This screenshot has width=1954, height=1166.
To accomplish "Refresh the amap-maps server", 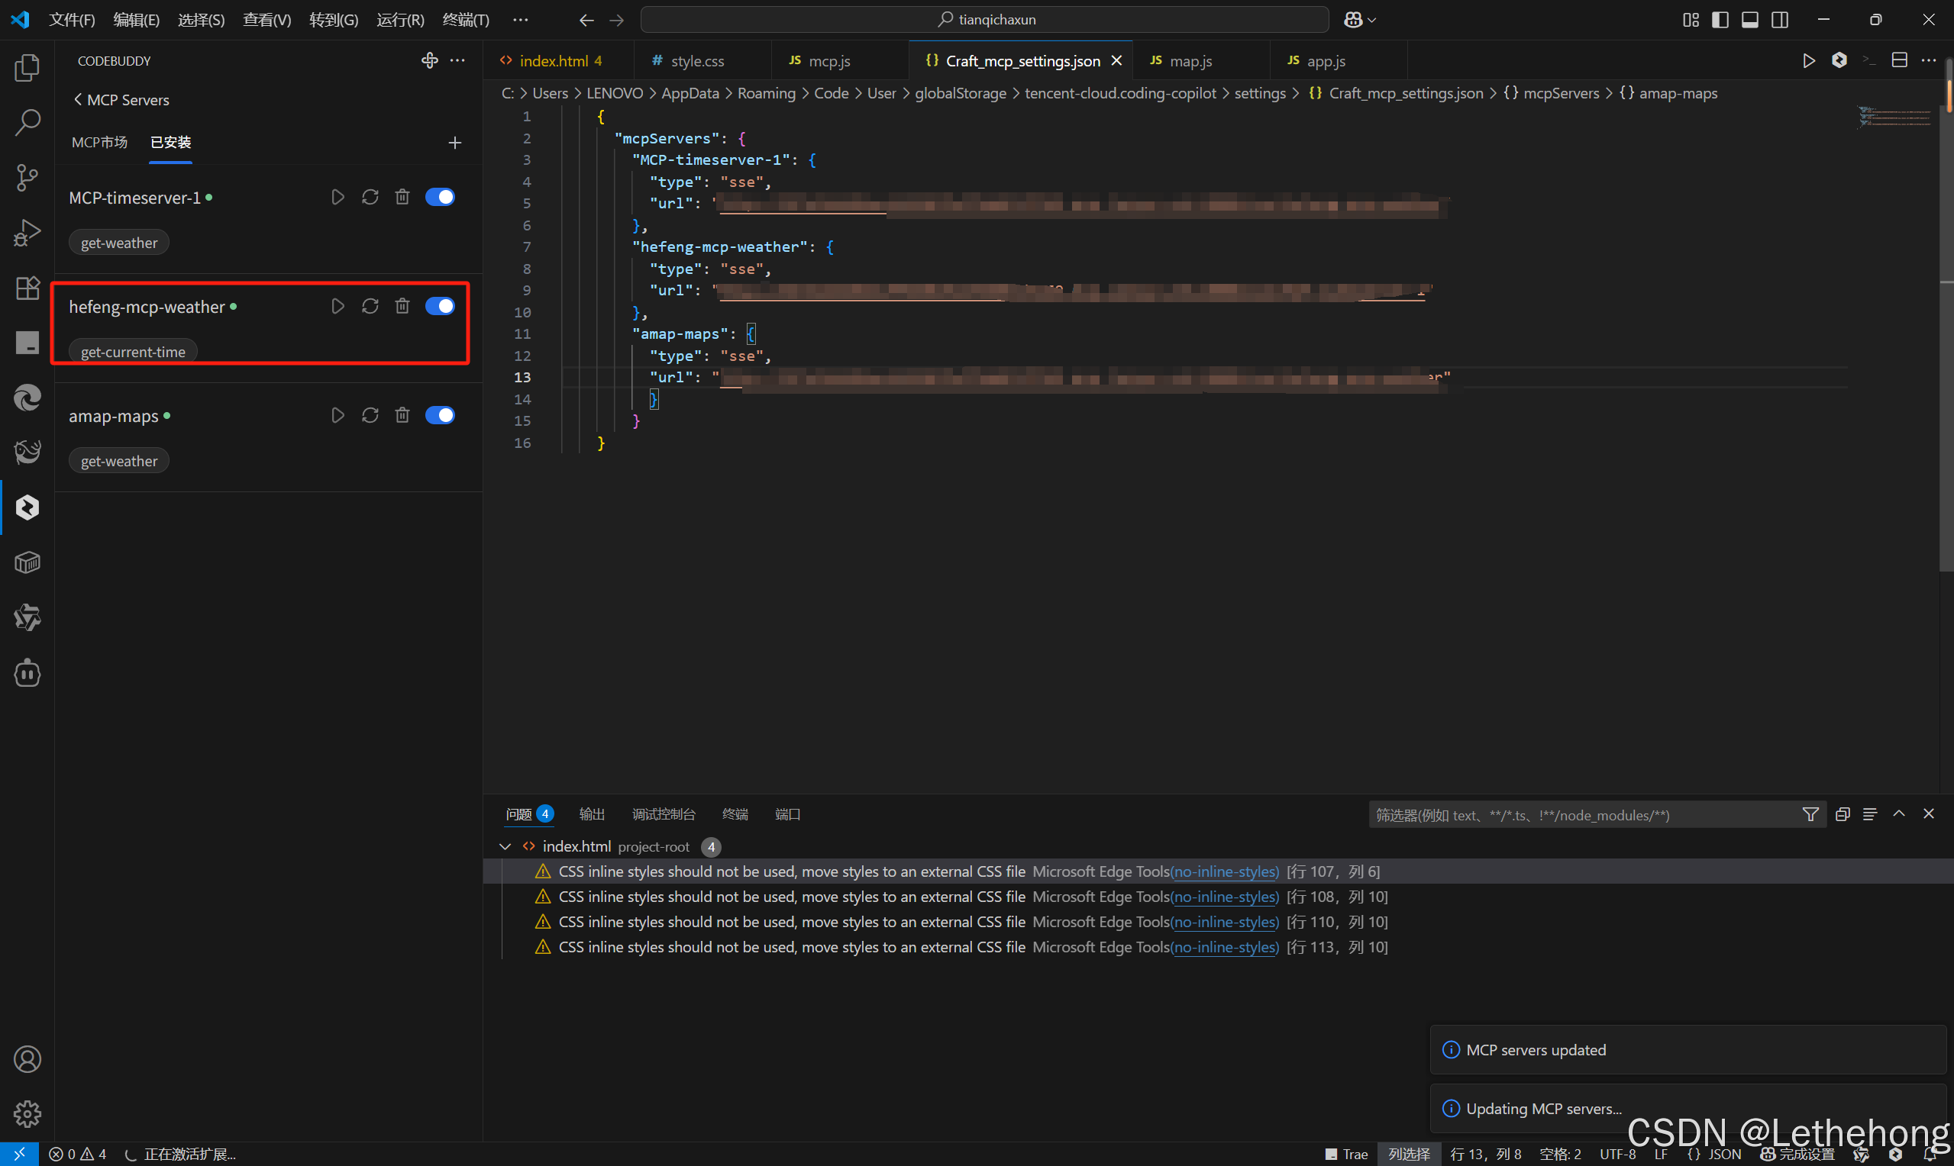I will (370, 415).
